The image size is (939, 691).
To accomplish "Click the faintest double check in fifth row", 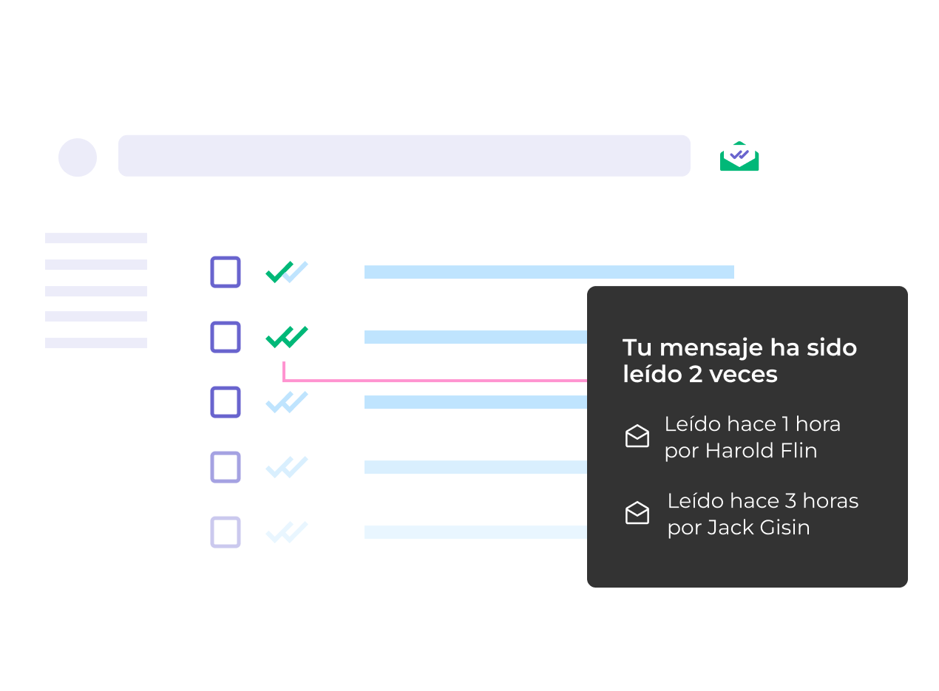I will coord(286,532).
